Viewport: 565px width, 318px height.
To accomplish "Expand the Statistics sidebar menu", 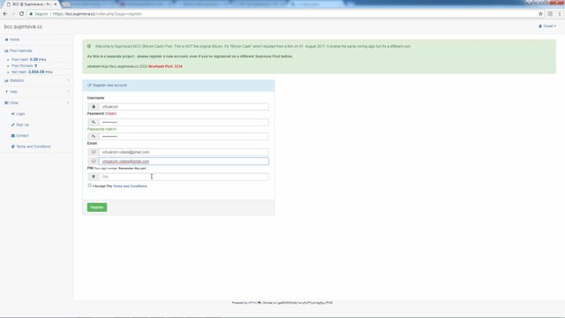I will point(36,80).
